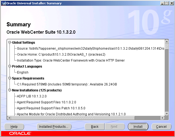Collapse the Product Languages tree node

coord(10,66)
